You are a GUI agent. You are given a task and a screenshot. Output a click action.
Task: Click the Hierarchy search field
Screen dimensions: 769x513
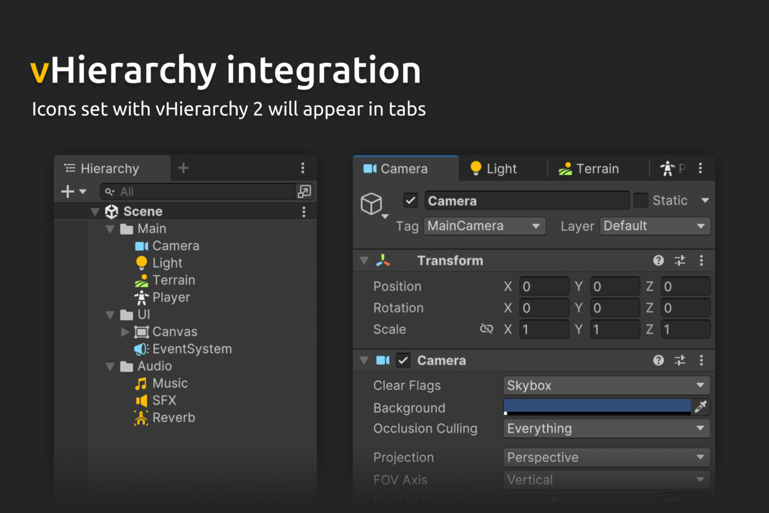point(197,191)
